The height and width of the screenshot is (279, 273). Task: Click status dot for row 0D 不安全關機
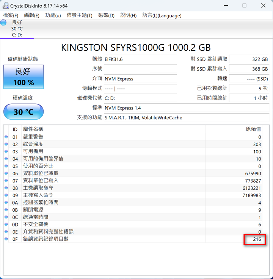(x=6, y=224)
